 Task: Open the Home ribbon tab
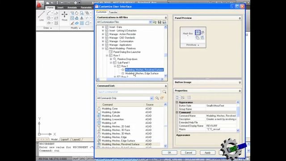(x=50, y=8)
